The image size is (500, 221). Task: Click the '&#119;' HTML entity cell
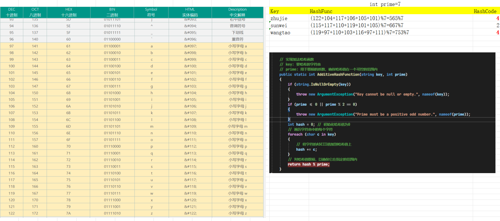tap(190, 193)
